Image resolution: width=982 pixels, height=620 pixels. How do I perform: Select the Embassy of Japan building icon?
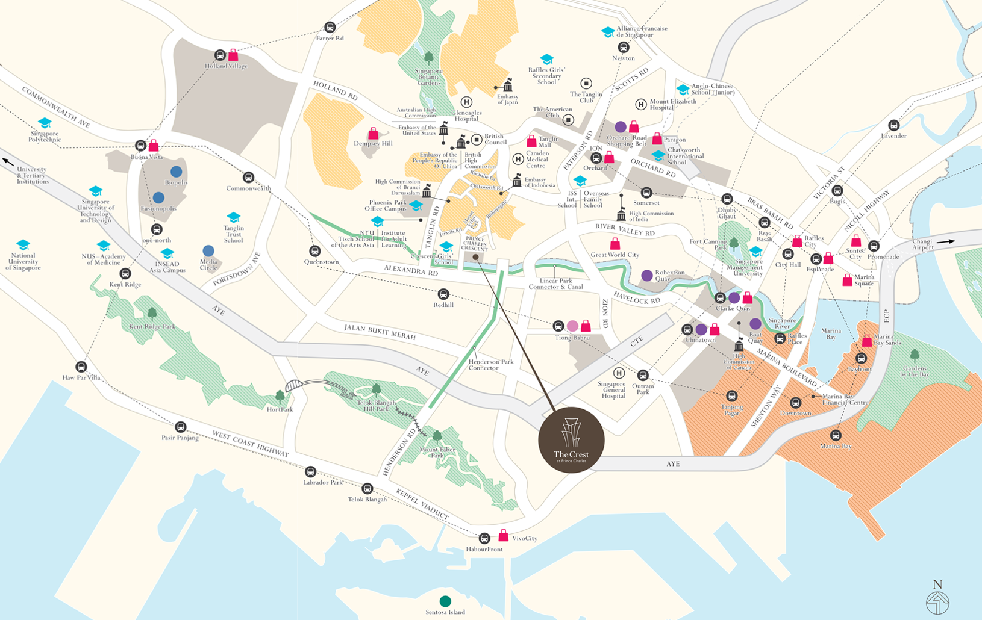[x=508, y=86]
